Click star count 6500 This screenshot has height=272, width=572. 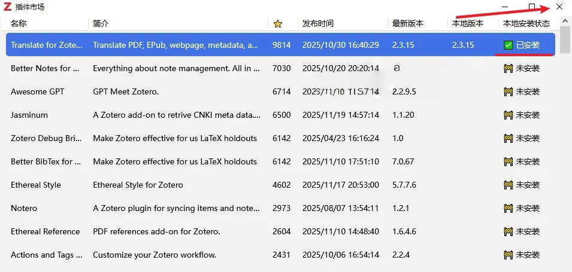(282, 115)
